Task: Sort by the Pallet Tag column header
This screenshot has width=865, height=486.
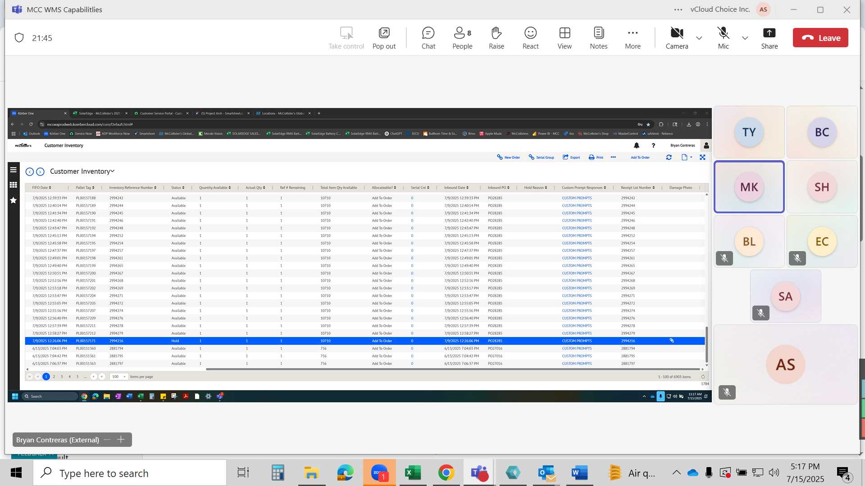Action: [x=85, y=188]
